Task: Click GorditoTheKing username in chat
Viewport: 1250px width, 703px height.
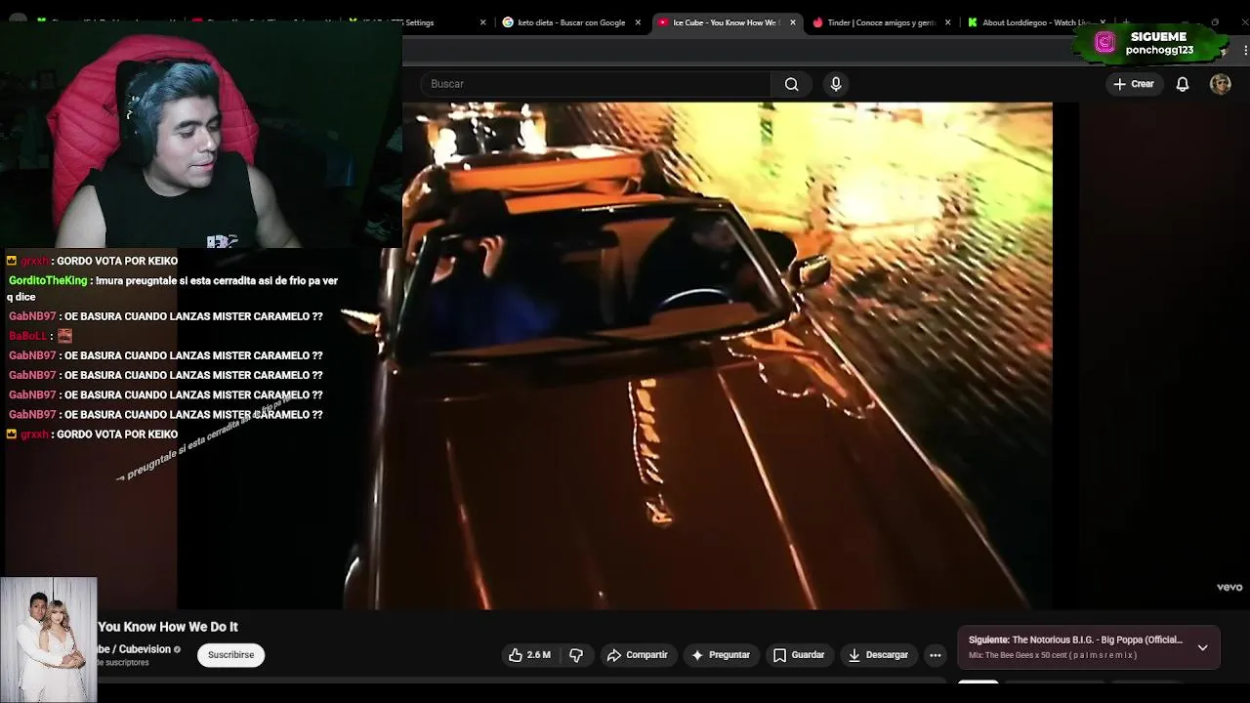Action: (48, 280)
